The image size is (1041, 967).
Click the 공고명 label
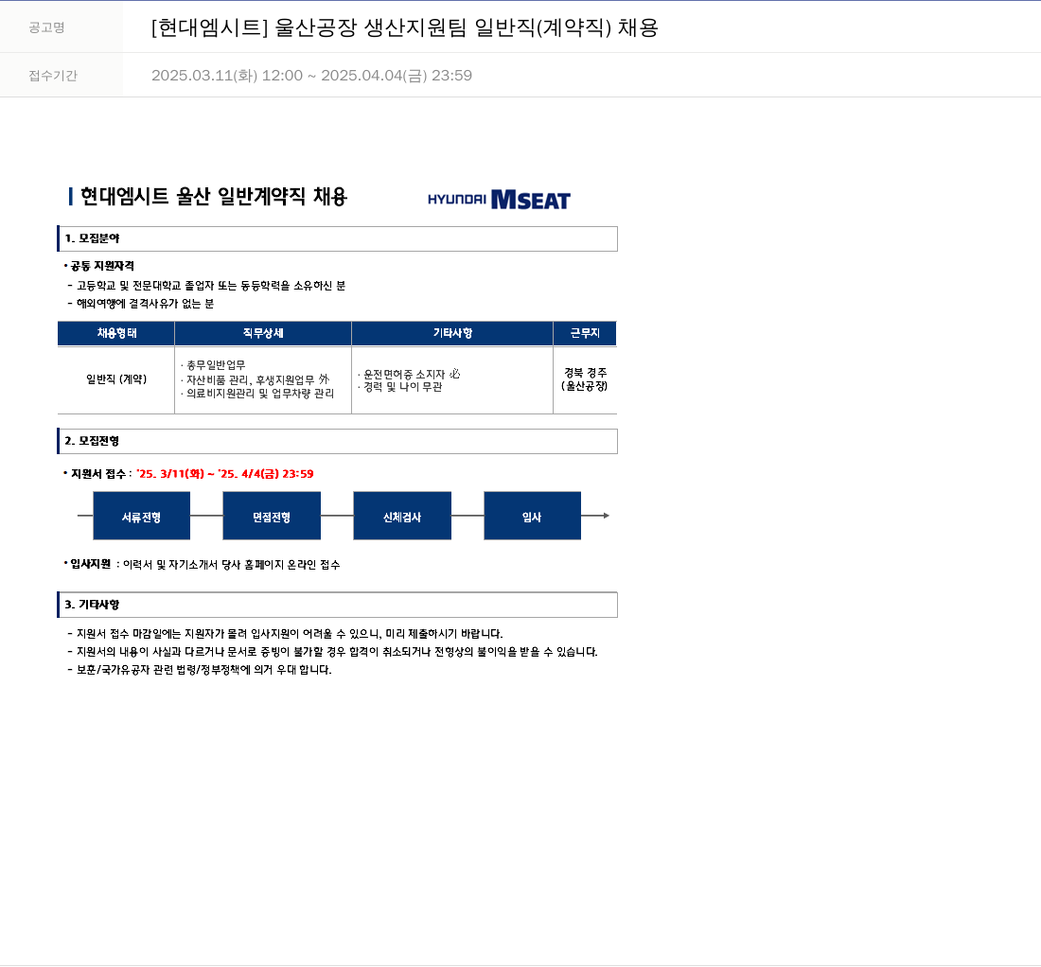click(x=46, y=27)
